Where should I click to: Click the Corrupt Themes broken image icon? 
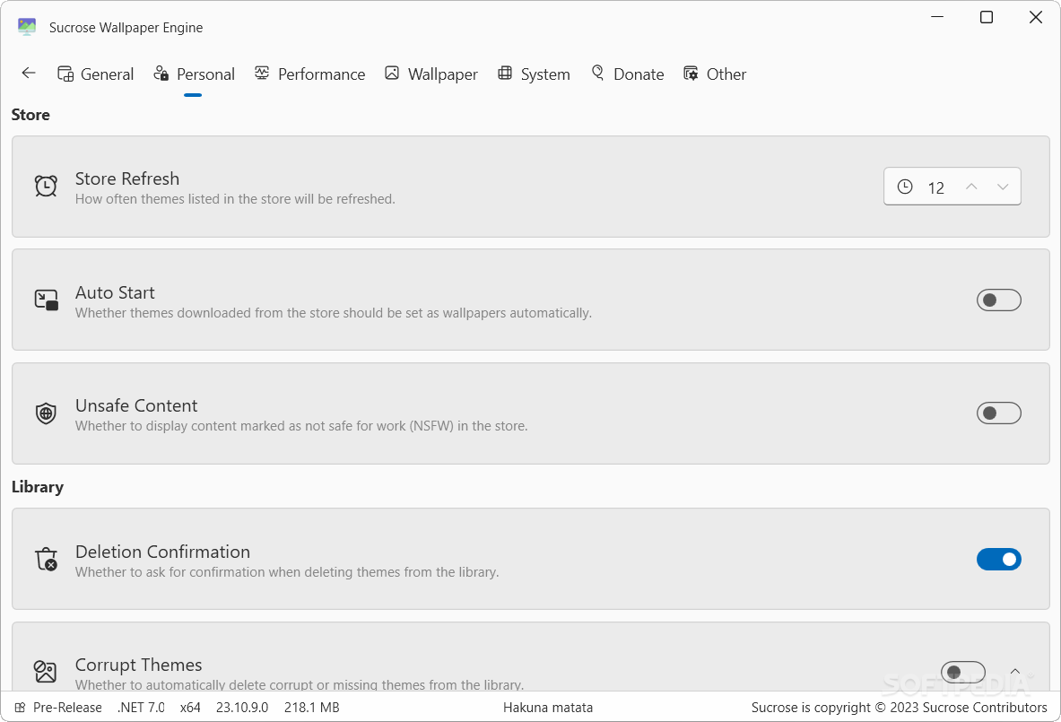(46, 671)
